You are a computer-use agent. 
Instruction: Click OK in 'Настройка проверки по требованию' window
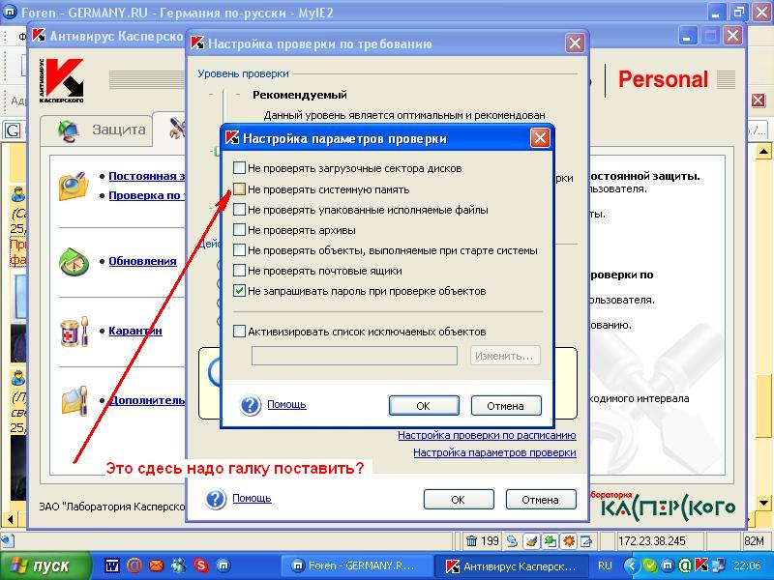point(458,499)
